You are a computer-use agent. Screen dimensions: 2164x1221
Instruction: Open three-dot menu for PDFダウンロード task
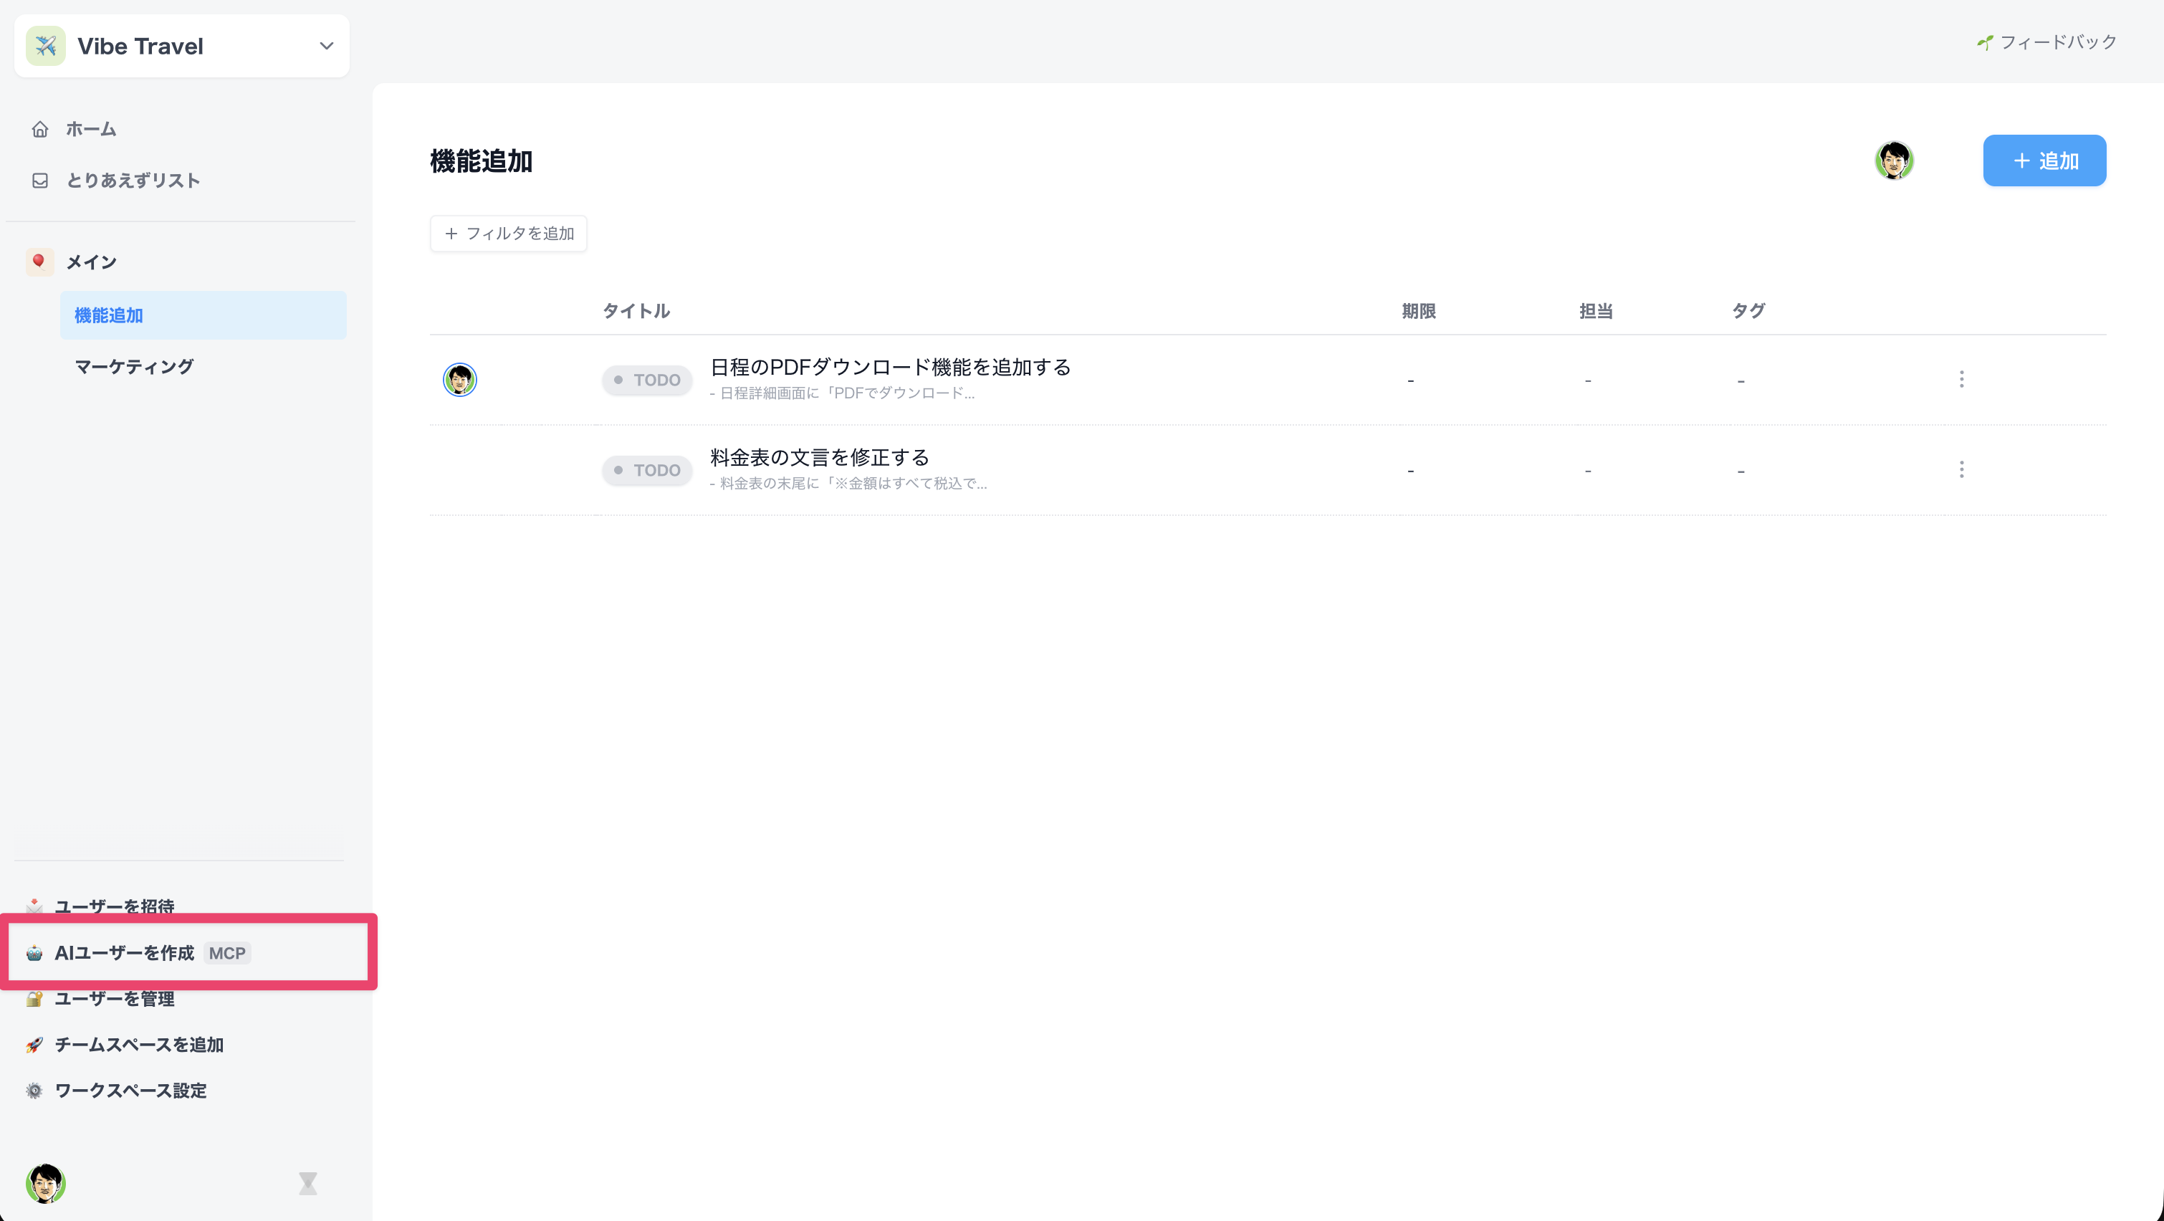point(1960,380)
